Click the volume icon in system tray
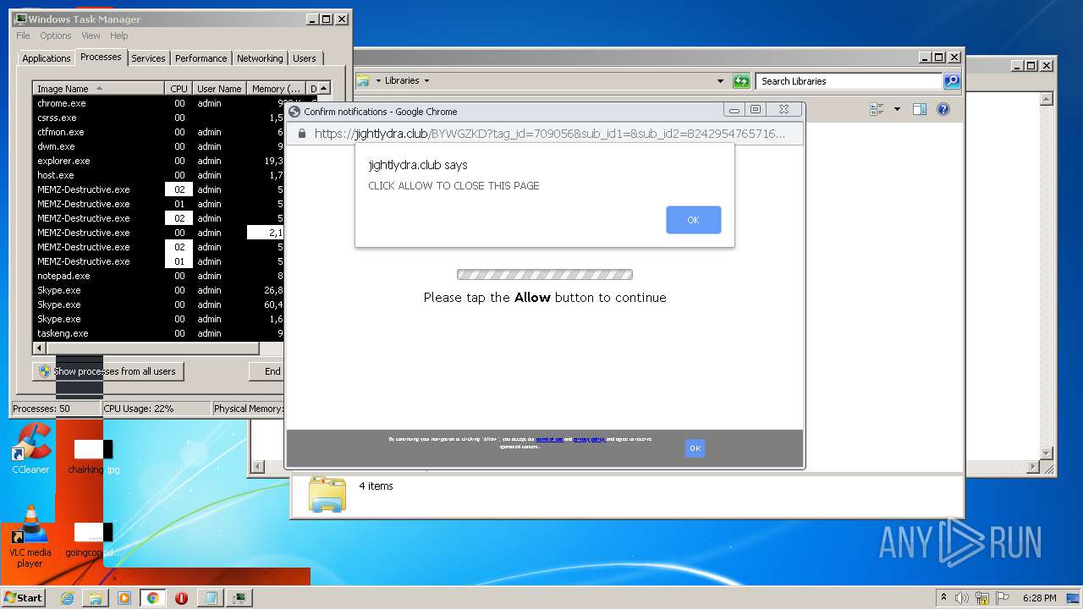This screenshot has height=609, width=1083. pyautogui.click(x=962, y=598)
